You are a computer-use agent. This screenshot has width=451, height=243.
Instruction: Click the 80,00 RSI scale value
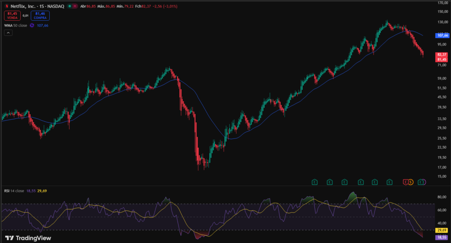tap(442, 197)
